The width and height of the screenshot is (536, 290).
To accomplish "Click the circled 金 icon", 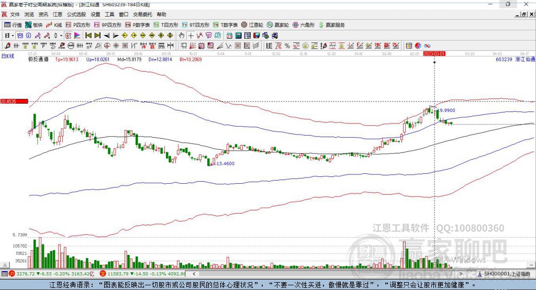I will 305,46.
